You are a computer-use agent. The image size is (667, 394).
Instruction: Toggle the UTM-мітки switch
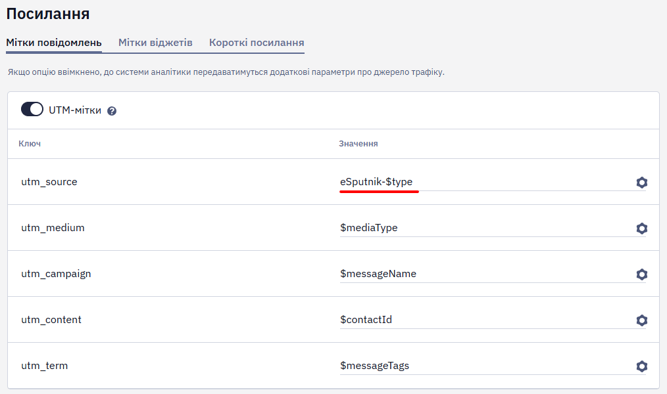pyautogui.click(x=32, y=109)
